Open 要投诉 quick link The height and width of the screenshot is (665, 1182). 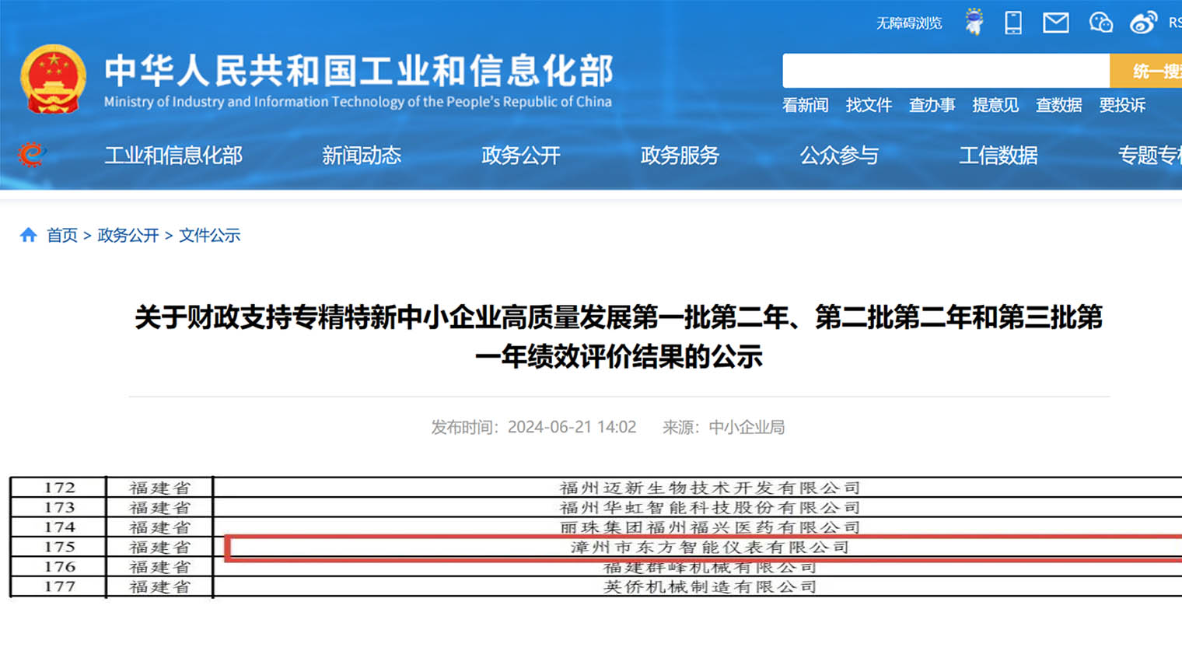tap(1122, 105)
